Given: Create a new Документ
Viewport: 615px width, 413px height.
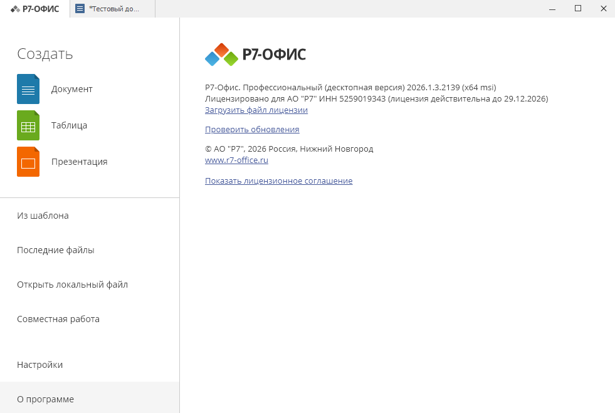Looking at the screenshot, I should coord(71,89).
